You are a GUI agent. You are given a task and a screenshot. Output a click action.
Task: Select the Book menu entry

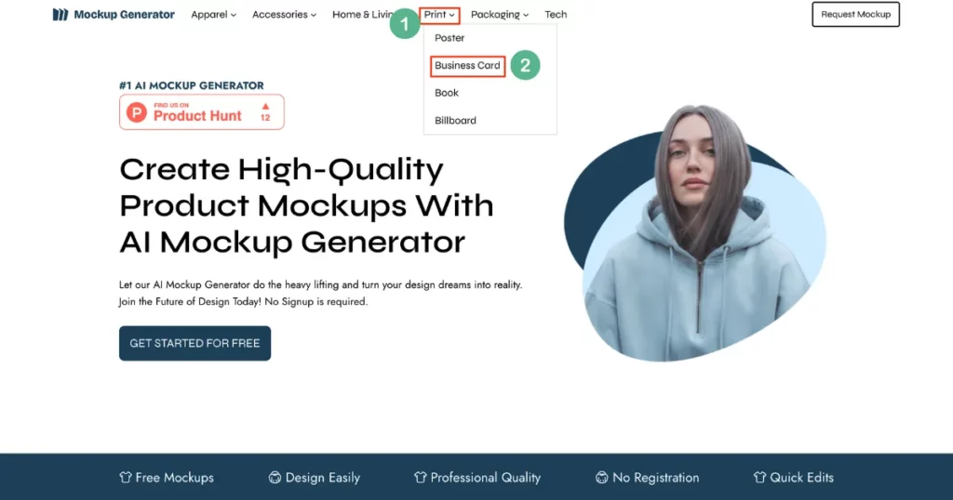(x=447, y=93)
